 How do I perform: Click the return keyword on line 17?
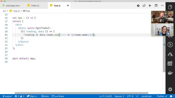click(x=17, y=21)
